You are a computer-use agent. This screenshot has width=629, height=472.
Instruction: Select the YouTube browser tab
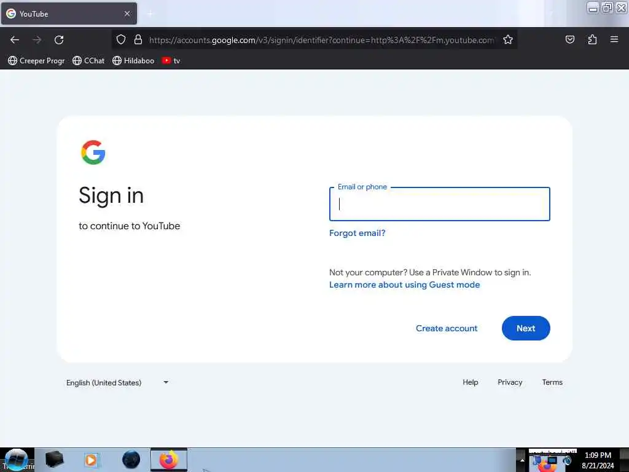(69, 14)
